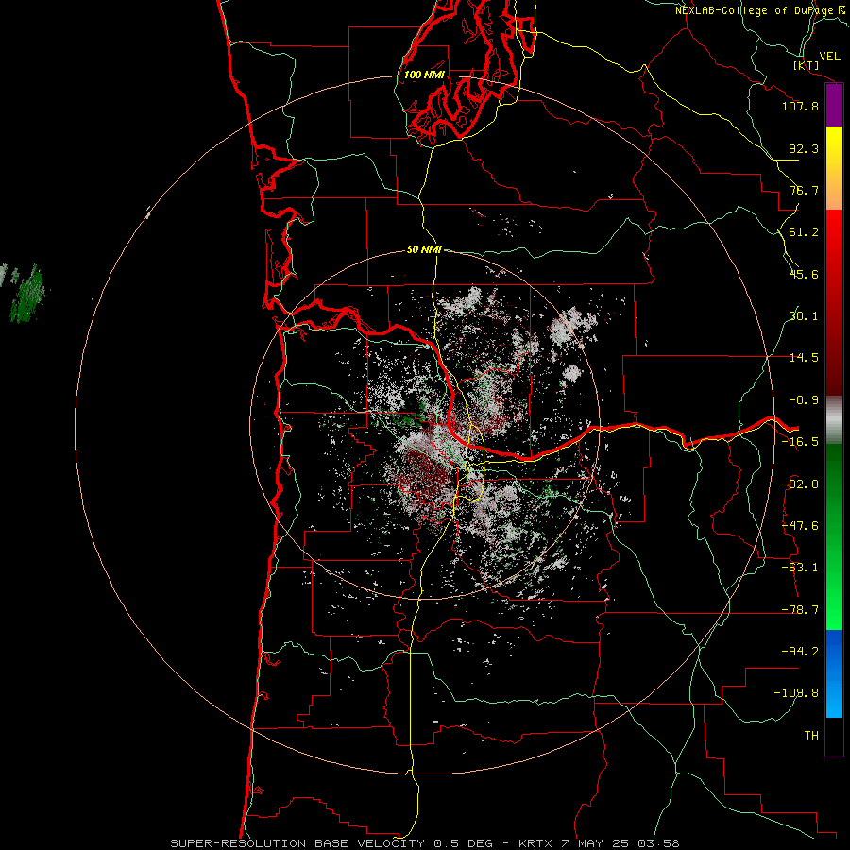This screenshot has width=850, height=850.
Task: Click the -47.6 legend value
Action: [800, 526]
